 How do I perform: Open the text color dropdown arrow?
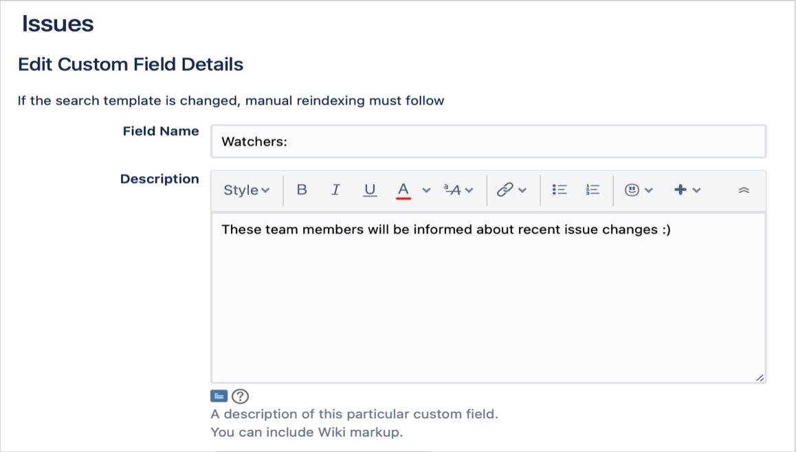coord(426,190)
